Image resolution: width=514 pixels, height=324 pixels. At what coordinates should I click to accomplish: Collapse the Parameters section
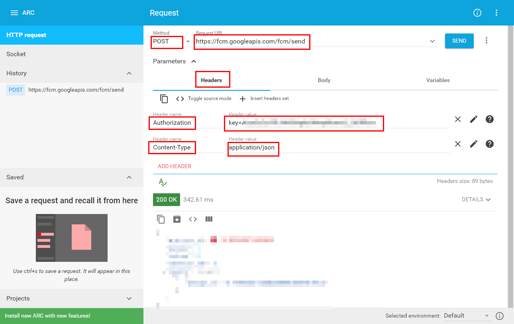tap(194, 61)
